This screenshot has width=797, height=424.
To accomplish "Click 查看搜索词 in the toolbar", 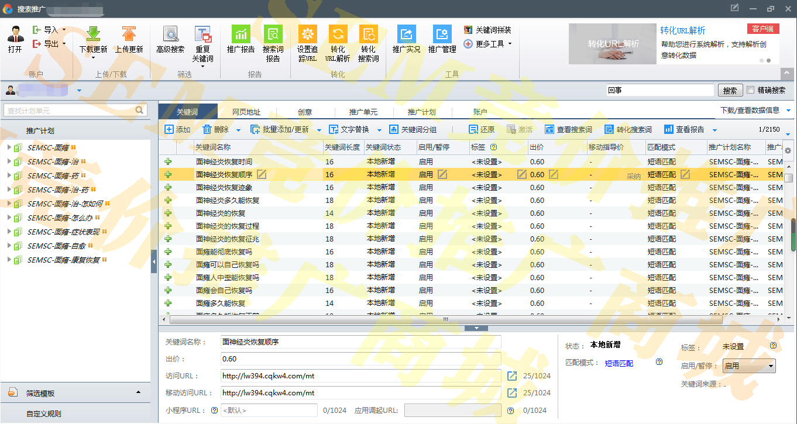I will 568,130.
